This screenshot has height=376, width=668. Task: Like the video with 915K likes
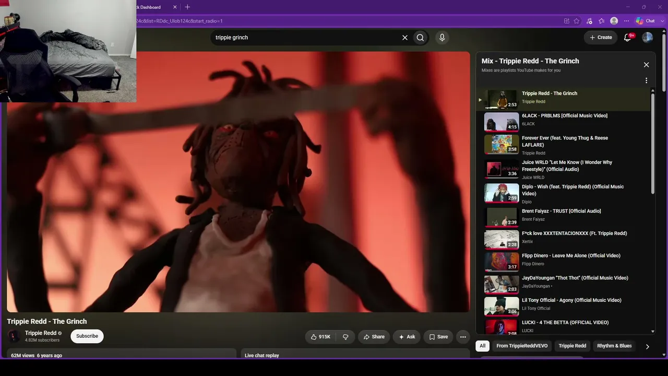point(320,337)
